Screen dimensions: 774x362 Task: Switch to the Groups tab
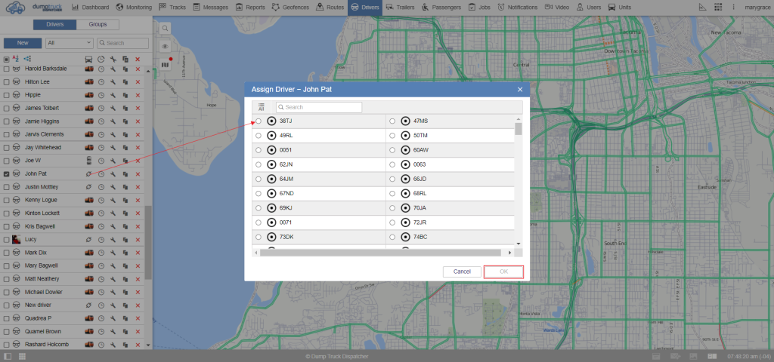[x=98, y=24]
